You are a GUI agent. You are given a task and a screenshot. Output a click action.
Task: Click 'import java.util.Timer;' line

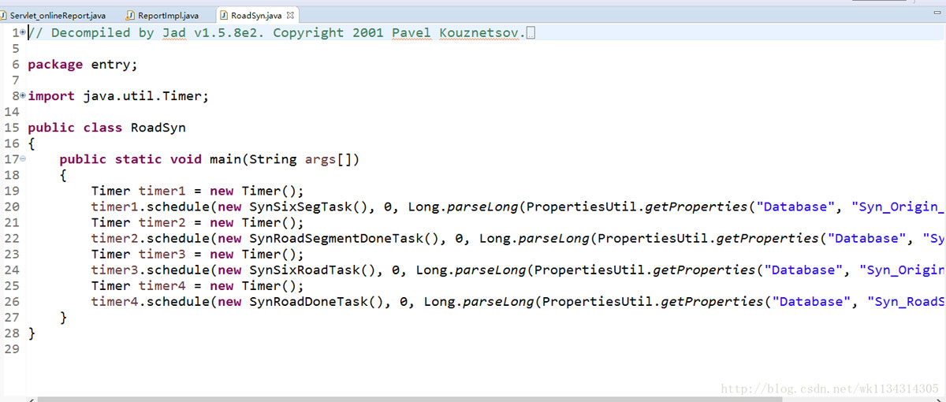pyautogui.click(x=118, y=96)
